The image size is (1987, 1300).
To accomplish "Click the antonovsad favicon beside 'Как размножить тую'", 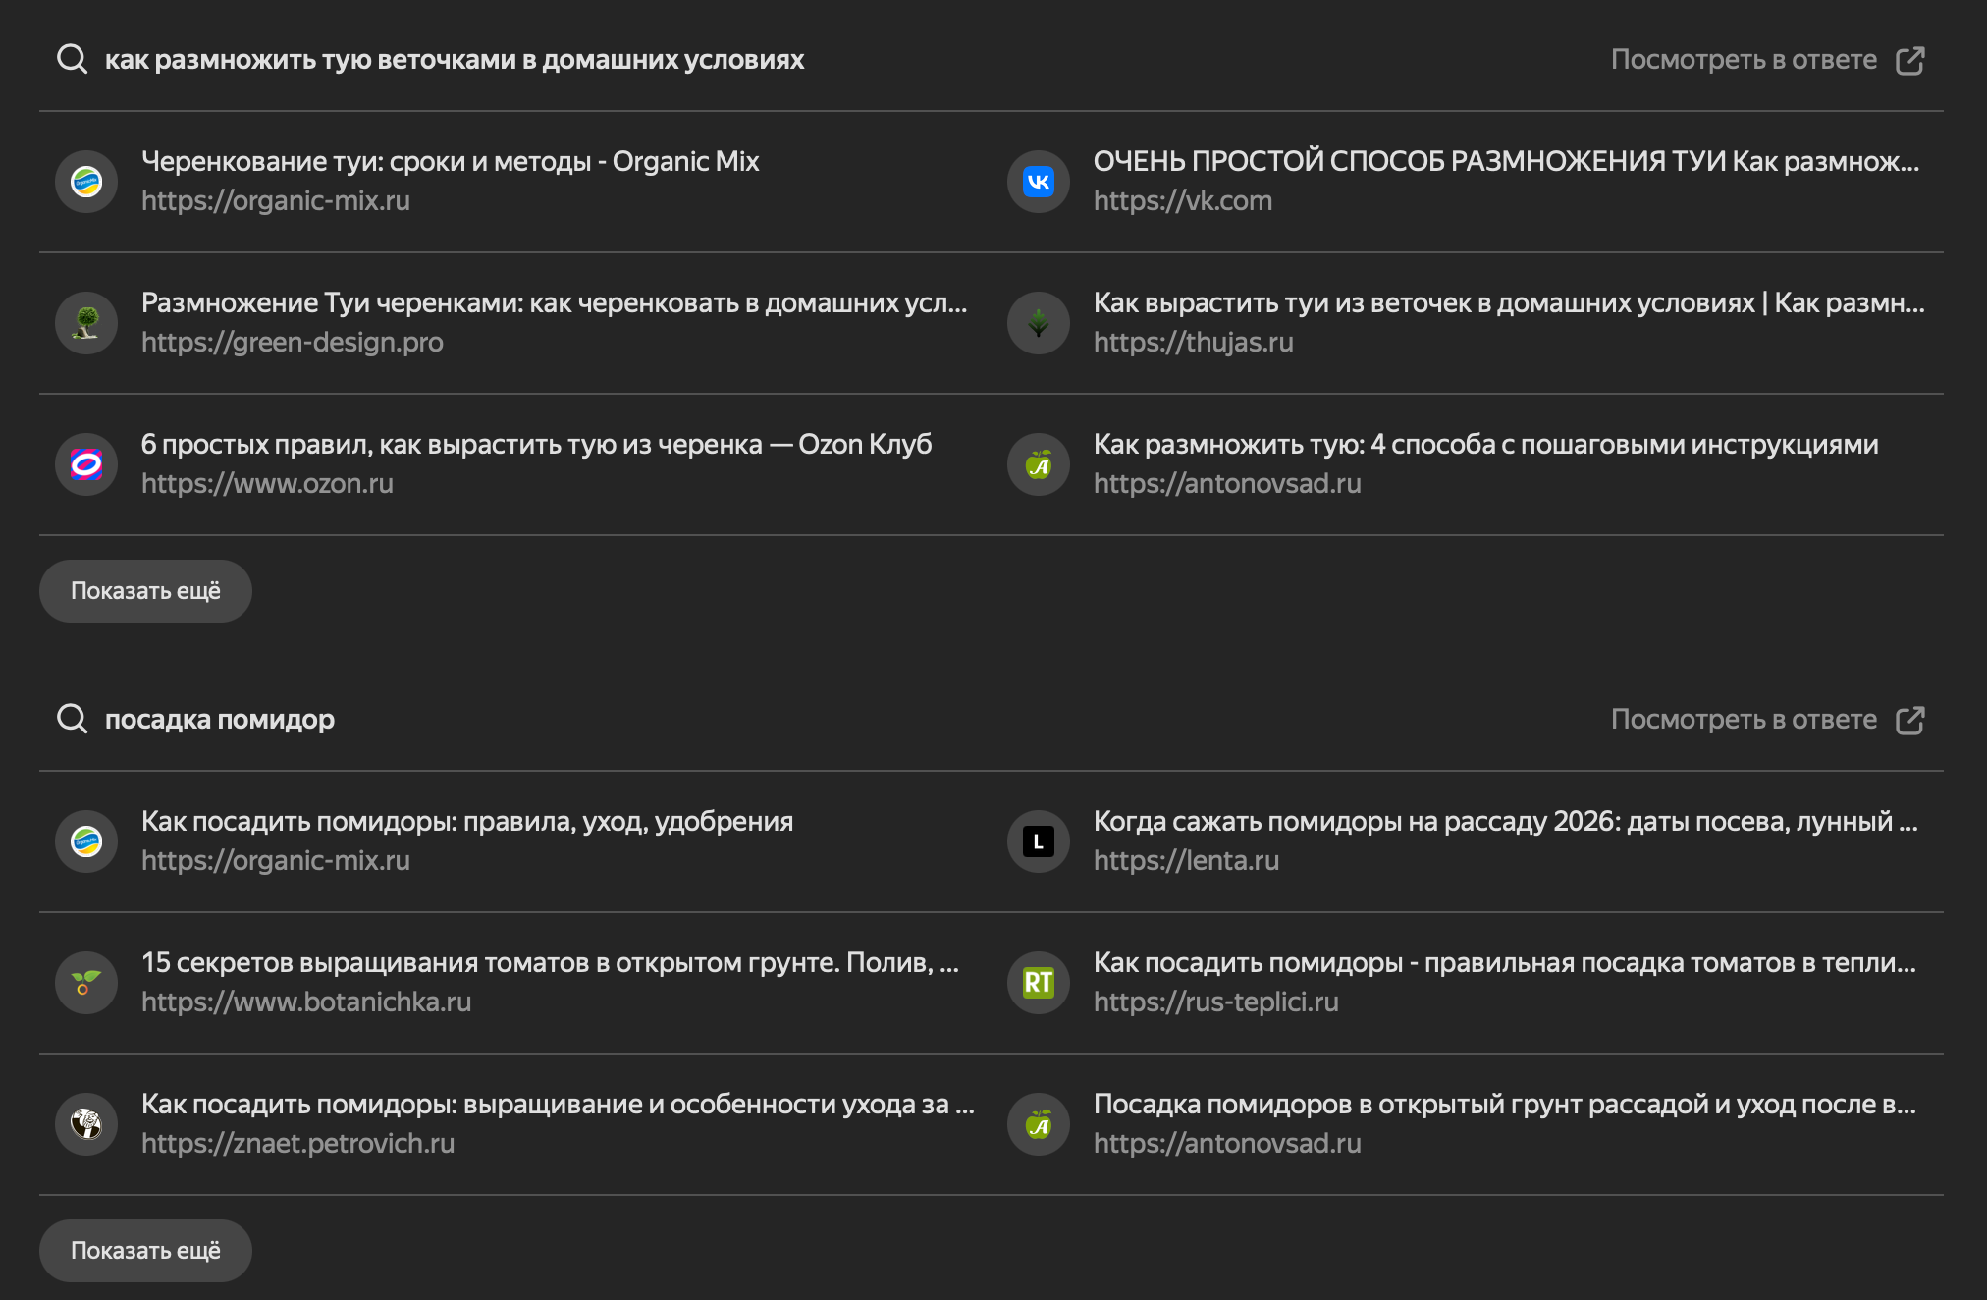I will 1039,464.
